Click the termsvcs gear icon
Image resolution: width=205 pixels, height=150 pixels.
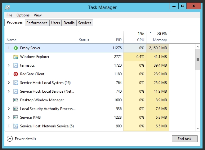coord(16,65)
